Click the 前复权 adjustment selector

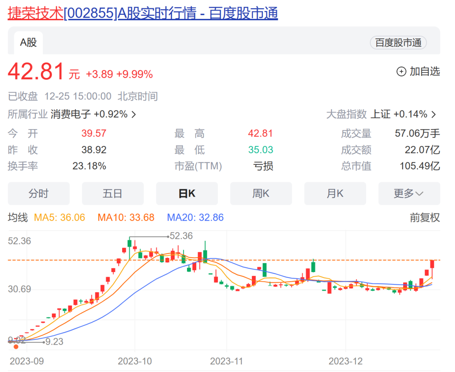pos(425,218)
